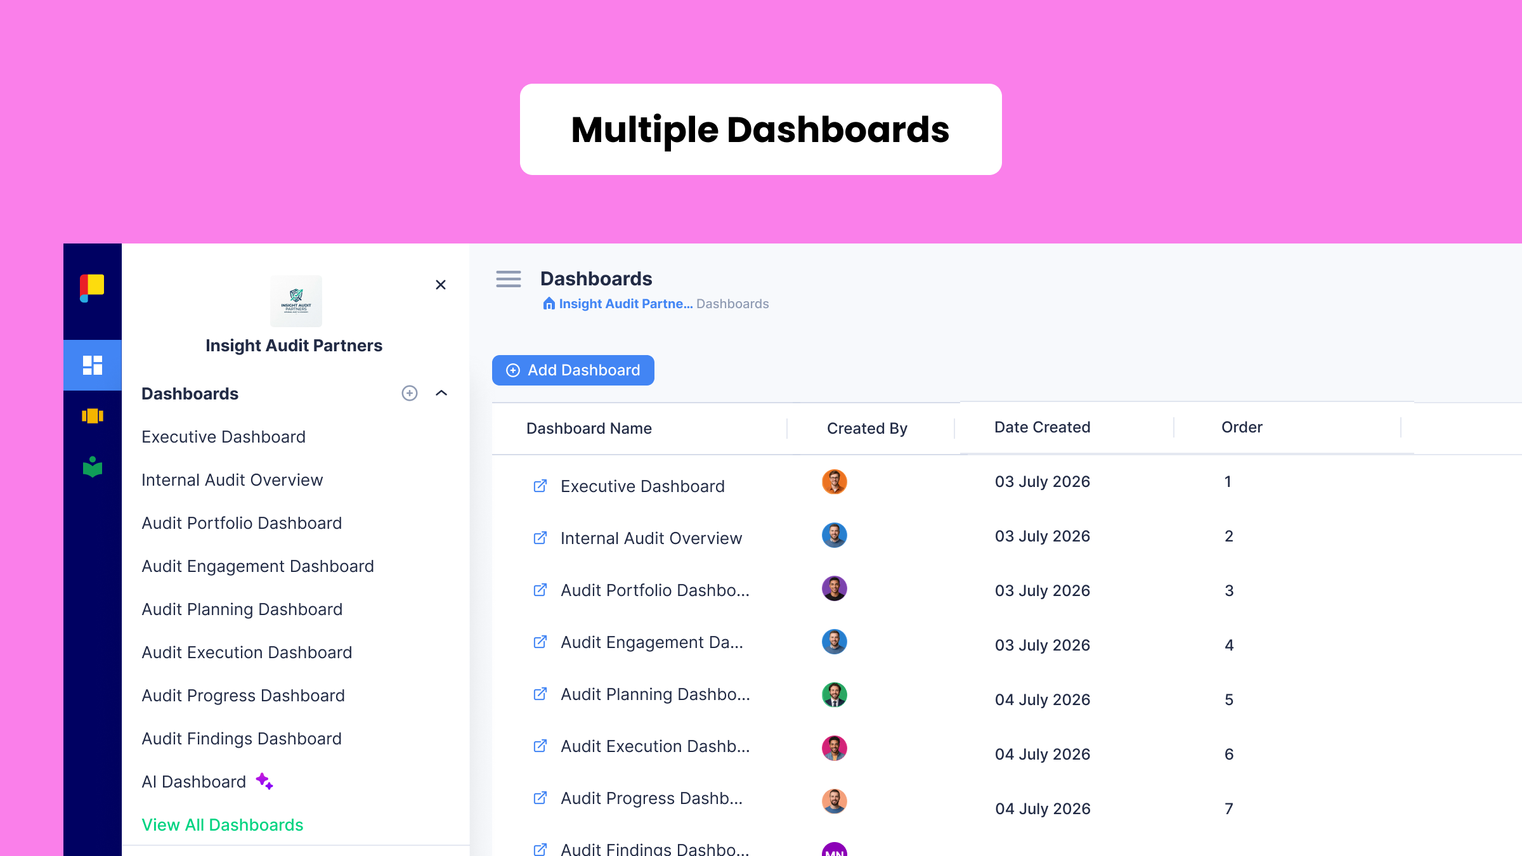Open Audit Portfolio Dashbo... table entry

(x=655, y=590)
